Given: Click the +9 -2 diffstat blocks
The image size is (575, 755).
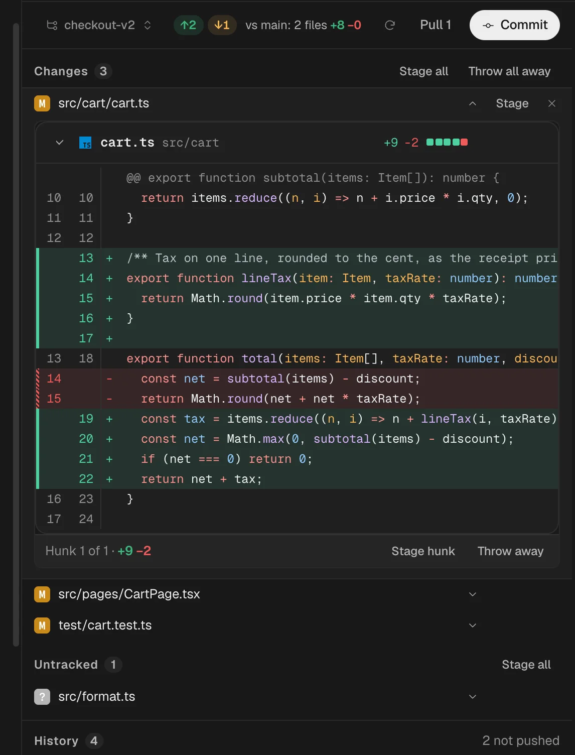Looking at the screenshot, I should [x=447, y=142].
